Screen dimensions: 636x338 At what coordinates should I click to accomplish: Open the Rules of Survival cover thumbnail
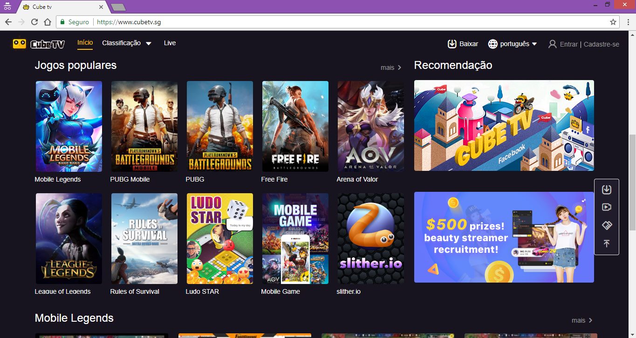[x=144, y=239]
